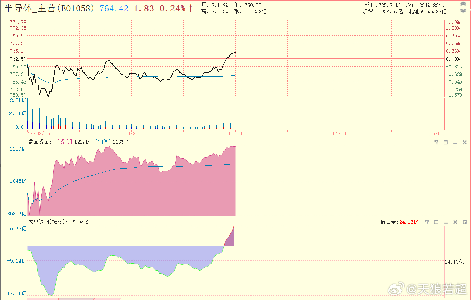Click the 762.59 baseline price label
This screenshot has height=300, width=471.
[x=18, y=59]
